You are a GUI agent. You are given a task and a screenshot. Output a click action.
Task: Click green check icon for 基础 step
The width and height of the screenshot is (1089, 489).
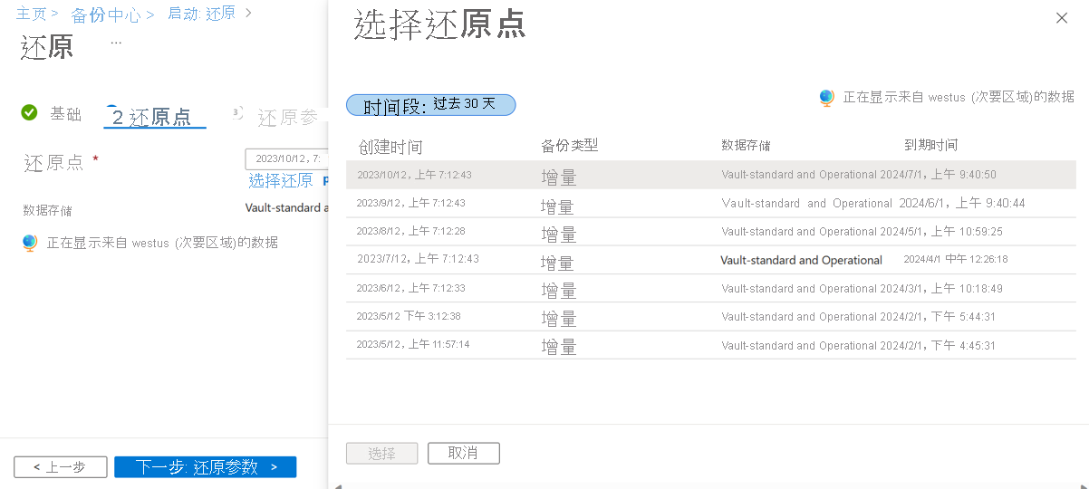coord(29,112)
